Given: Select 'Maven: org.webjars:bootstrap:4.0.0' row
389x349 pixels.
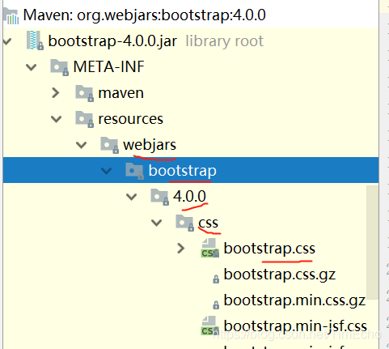Looking at the screenshot, I should (191, 15).
